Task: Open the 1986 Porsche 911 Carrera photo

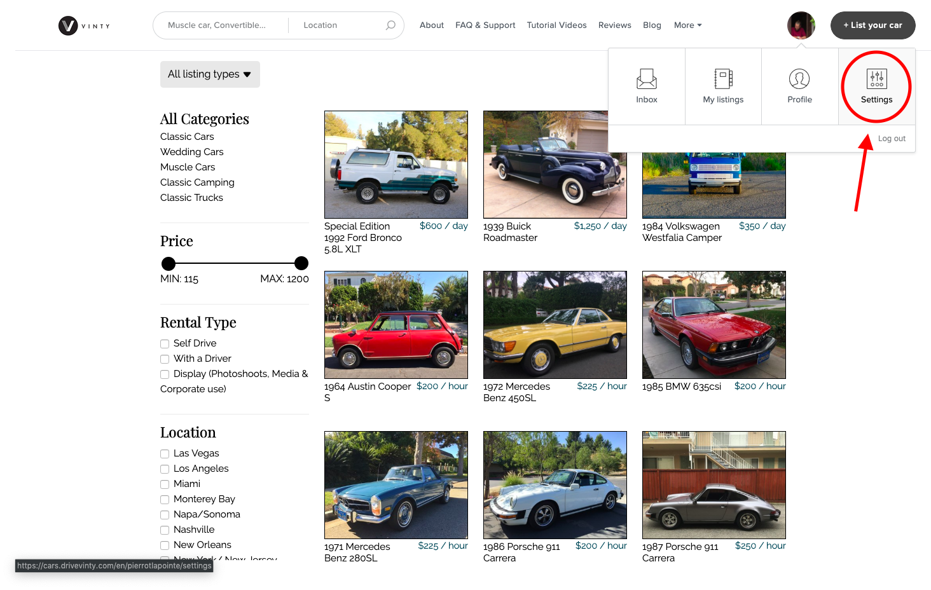Action: (x=555, y=485)
